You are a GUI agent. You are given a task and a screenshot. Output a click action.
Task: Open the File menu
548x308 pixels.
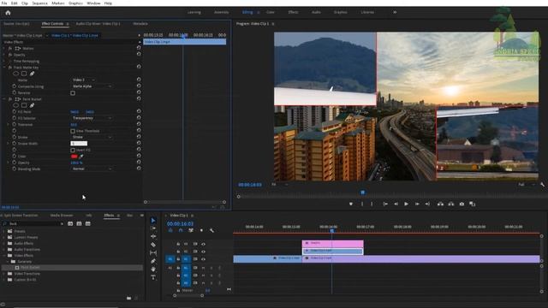(x=4, y=3)
